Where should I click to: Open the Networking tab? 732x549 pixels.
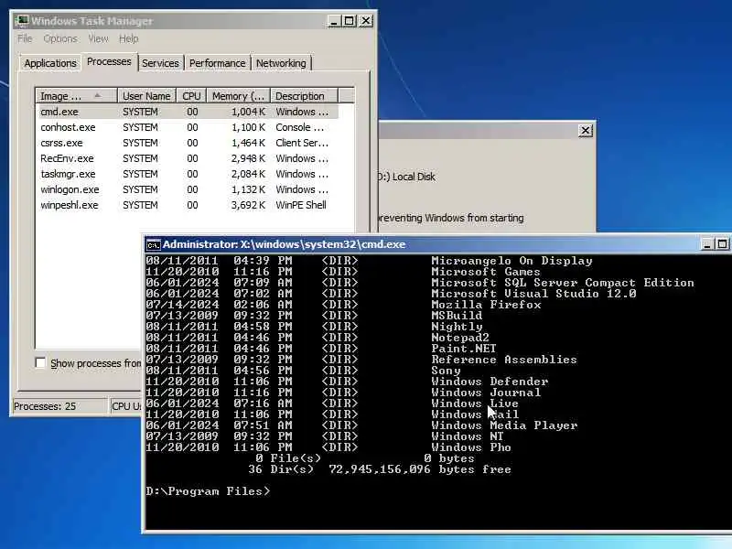point(281,63)
